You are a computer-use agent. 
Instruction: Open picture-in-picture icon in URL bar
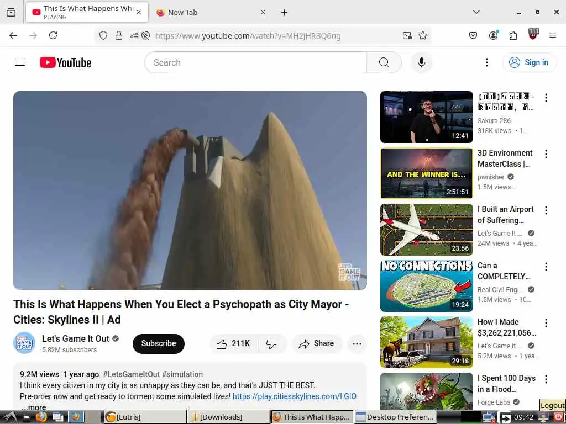[x=407, y=35]
